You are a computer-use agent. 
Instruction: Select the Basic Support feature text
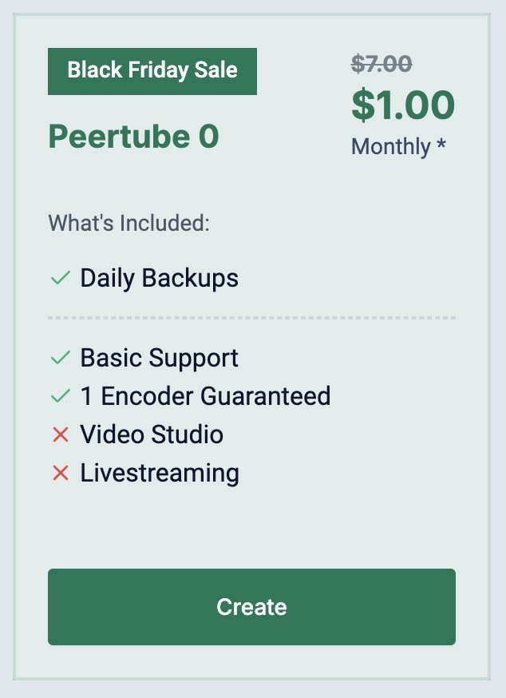point(160,359)
